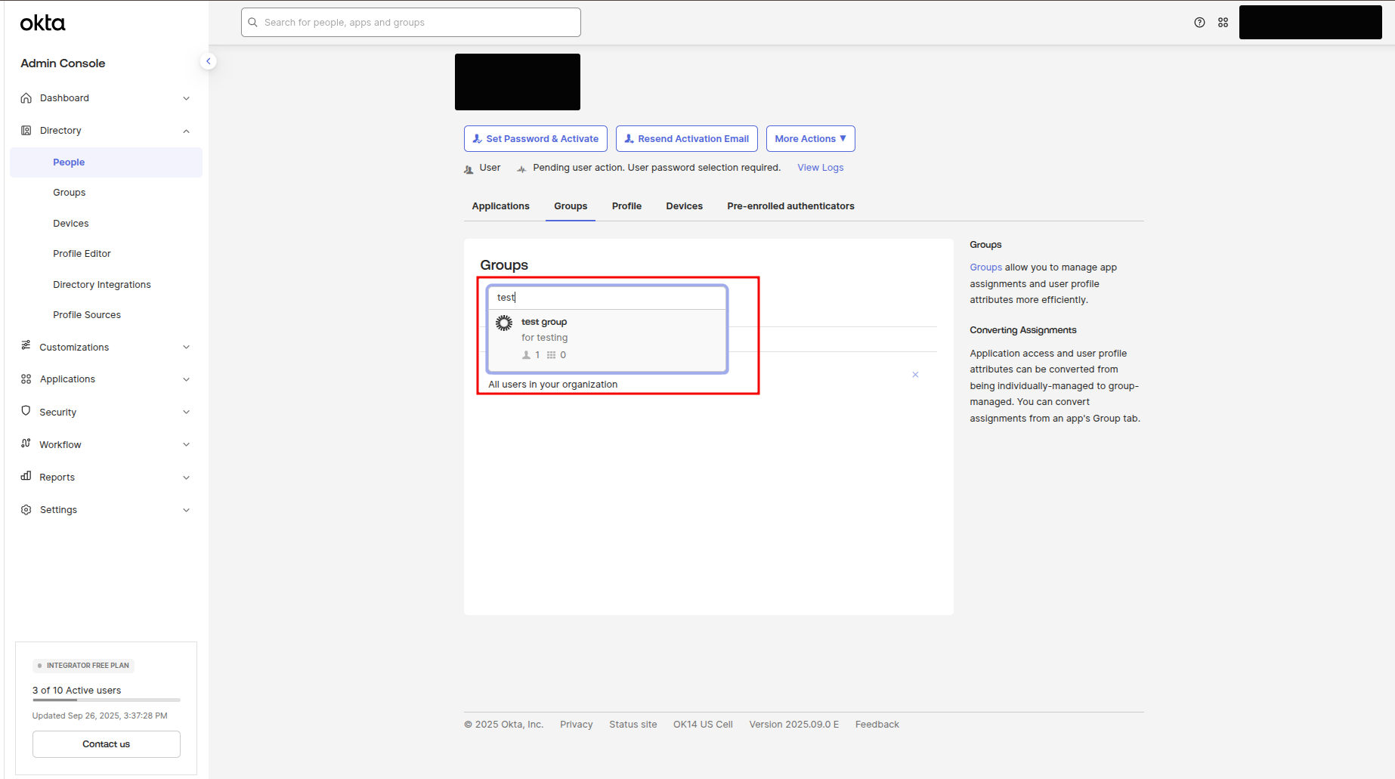Open the help question mark icon
The image size is (1395, 779).
[1199, 23]
